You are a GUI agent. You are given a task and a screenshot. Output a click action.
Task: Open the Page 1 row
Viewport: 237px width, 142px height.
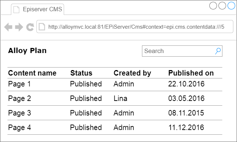point(115,84)
